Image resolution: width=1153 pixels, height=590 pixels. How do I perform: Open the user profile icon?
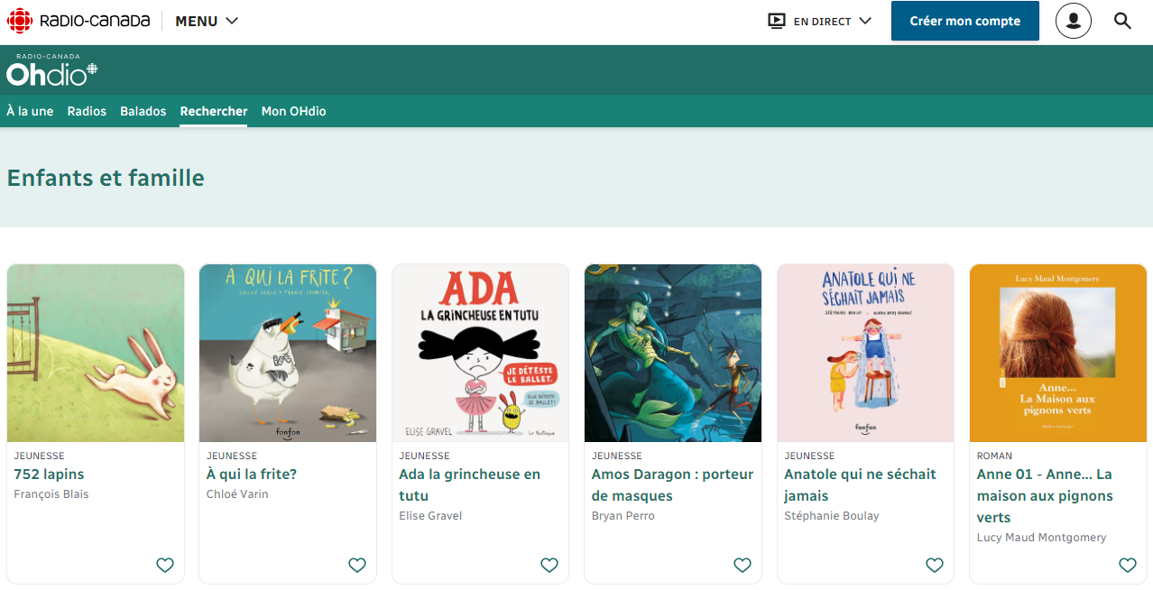tap(1073, 21)
